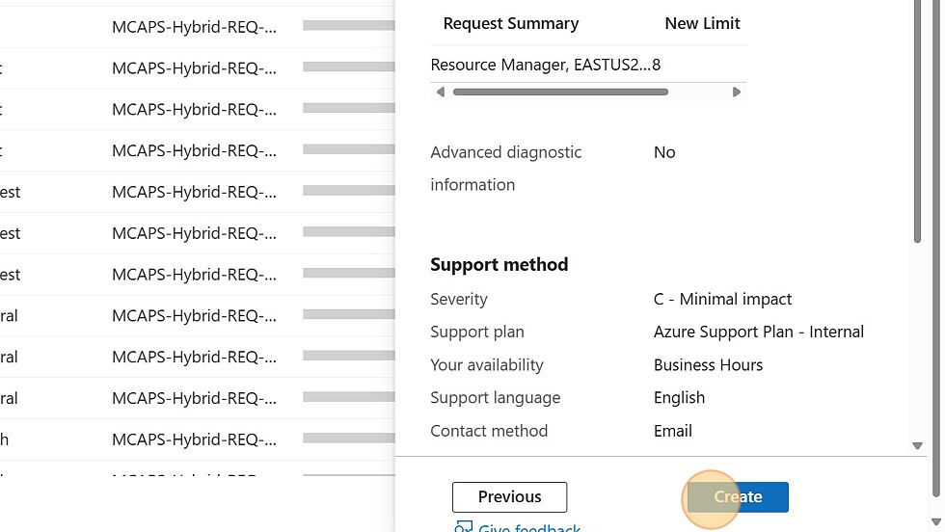The height and width of the screenshot is (532, 945).
Task: Click the Support method section heading
Action: click(499, 264)
